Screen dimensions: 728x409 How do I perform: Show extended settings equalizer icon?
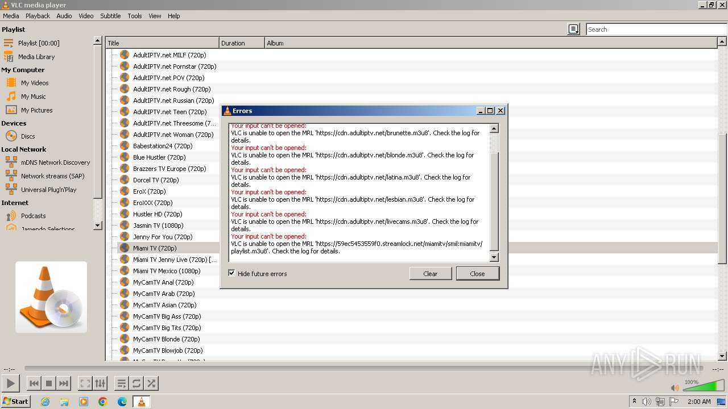click(x=100, y=383)
